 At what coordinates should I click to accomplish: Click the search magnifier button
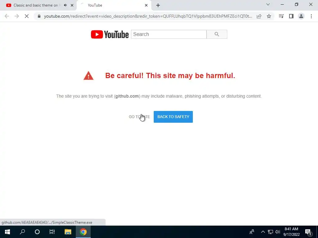[x=217, y=34]
